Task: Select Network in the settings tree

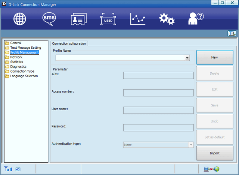Action: (x=16, y=57)
